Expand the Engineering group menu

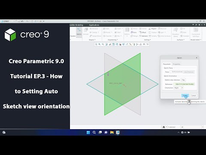click(113, 40)
